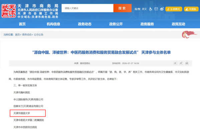Click the 天津市胸科医院 list entry
Screen dimensions: 200x129
[x=22, y=92]
